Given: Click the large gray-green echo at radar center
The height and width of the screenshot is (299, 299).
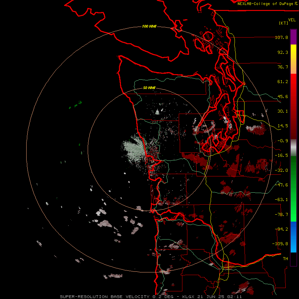Looking at the screenshot, I should [135, 150].
